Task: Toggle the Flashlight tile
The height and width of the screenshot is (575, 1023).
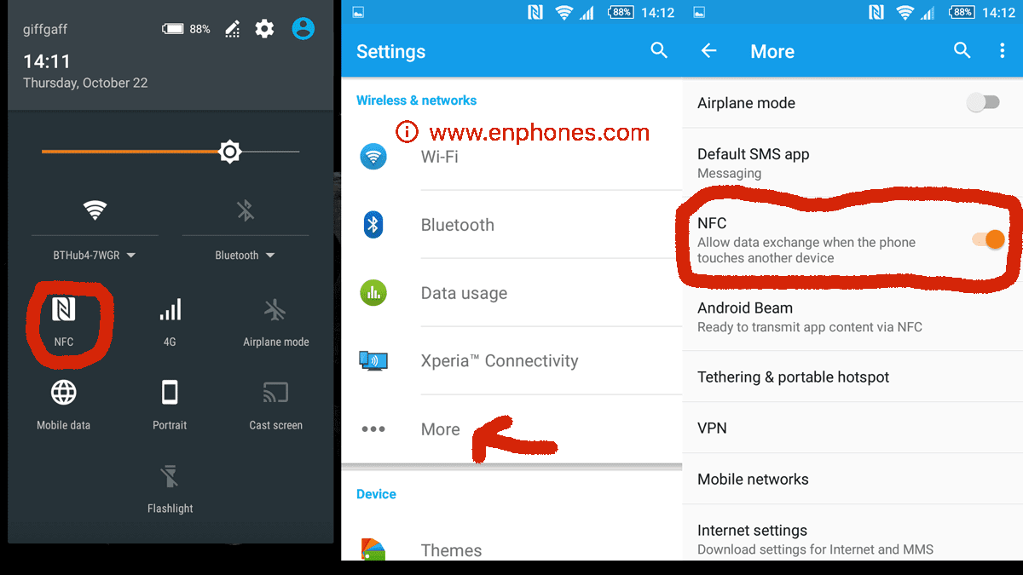Action: 170,488
